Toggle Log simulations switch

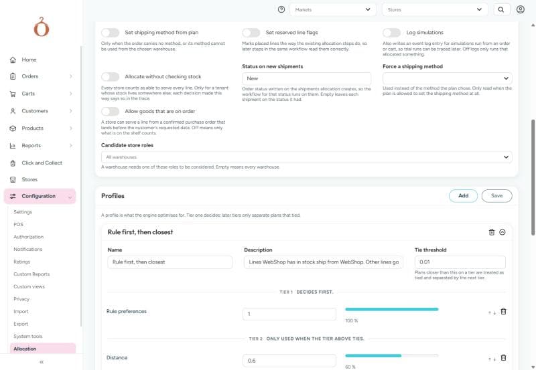392,33
